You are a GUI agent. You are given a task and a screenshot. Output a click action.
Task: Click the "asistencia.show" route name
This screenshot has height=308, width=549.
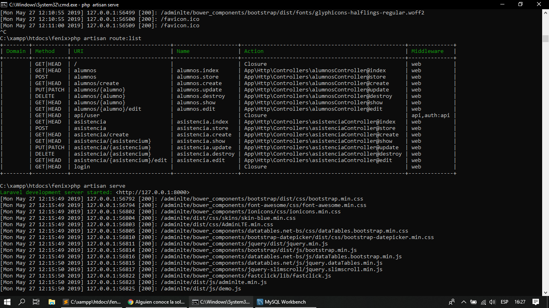pyautogui.click(x=201, y=141)
